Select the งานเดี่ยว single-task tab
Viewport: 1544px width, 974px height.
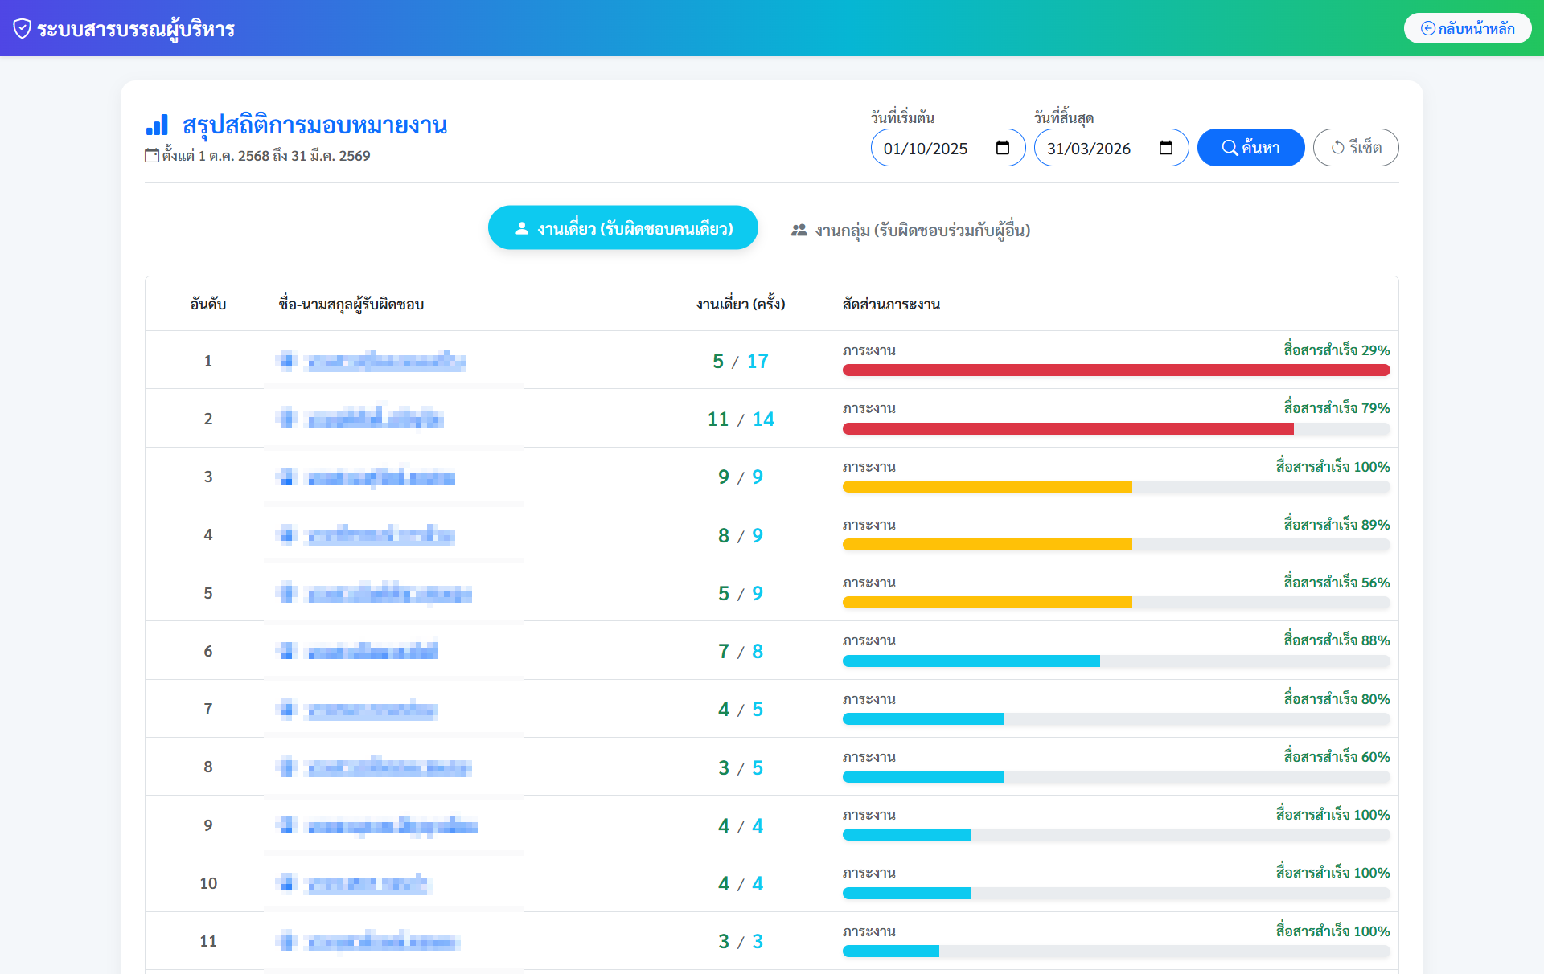pos(622,228)
